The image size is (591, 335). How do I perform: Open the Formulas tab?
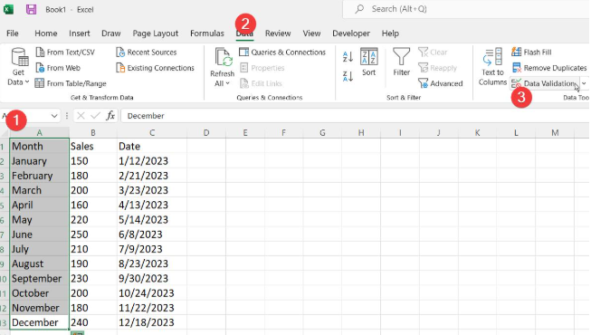(x=207, y=33)
